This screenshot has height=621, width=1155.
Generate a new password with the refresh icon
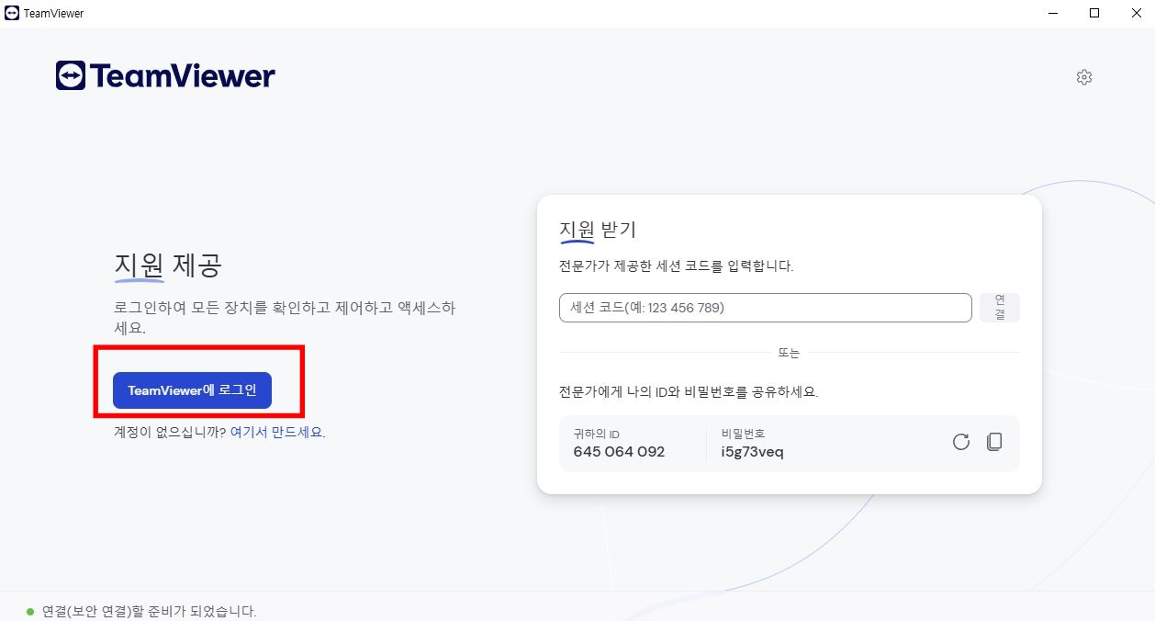(961, 442)
